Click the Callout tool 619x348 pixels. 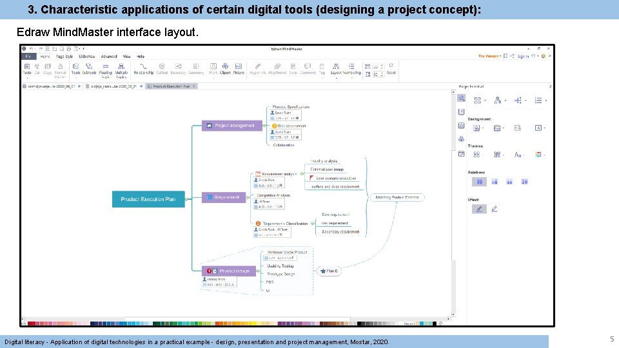[162, 69]
